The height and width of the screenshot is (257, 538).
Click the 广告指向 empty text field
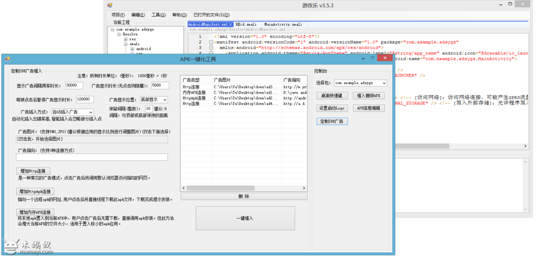point(92,157)
